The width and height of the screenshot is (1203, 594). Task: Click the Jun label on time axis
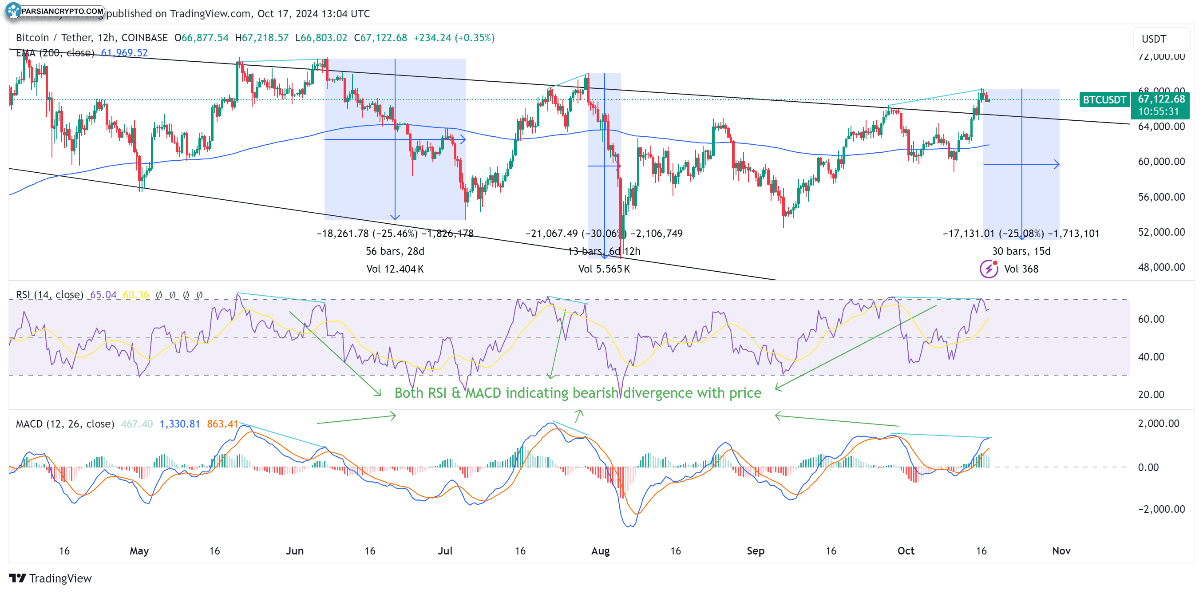click(295, 551)
